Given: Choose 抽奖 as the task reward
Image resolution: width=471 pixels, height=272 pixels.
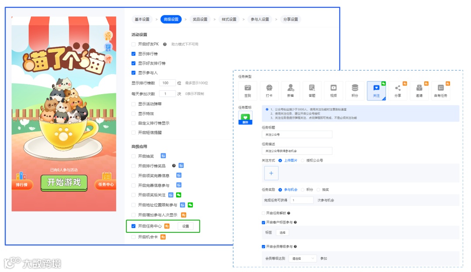Looking at the screenshot, I should click(318, 190).
